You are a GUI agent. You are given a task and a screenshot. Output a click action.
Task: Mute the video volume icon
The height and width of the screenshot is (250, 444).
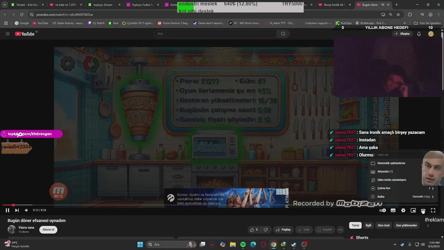[26, 210]
